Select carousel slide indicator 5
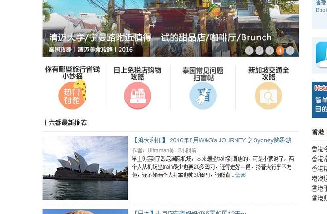 tap(290, 51)
